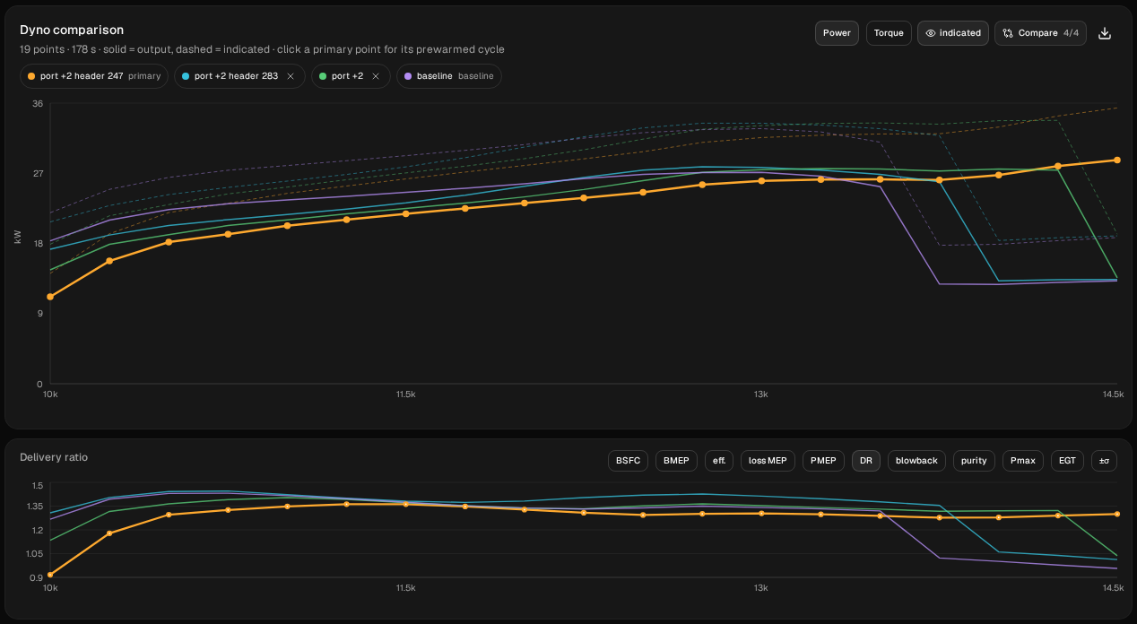The image size is (1137, 624).
Task: Switch the main chart to Torque
Action: pyautogui.click(x=889, y=33)
